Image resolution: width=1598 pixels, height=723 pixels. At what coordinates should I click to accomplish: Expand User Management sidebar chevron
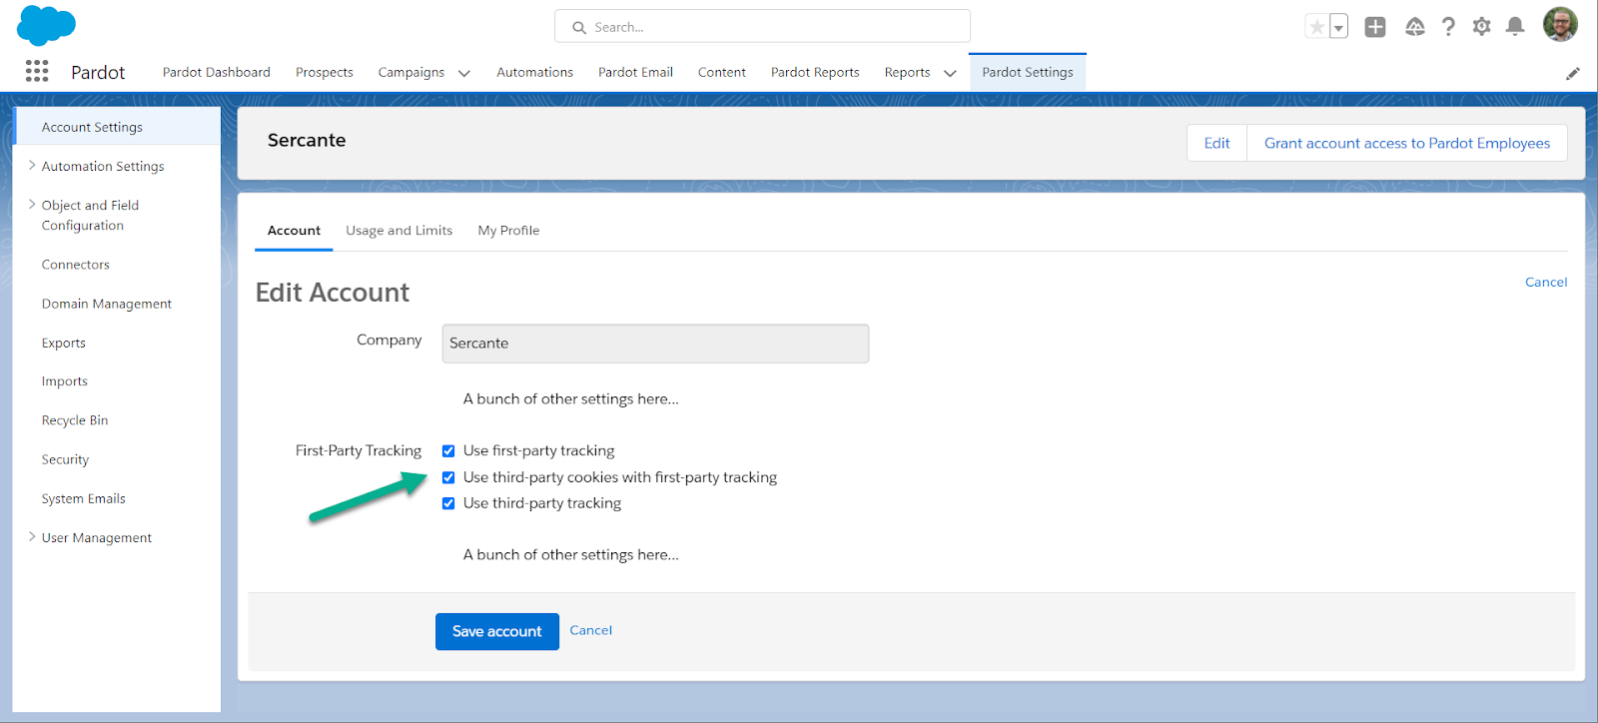(32, 537)
